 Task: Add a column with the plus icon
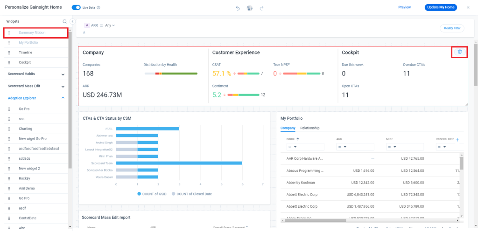coord(457,140)
